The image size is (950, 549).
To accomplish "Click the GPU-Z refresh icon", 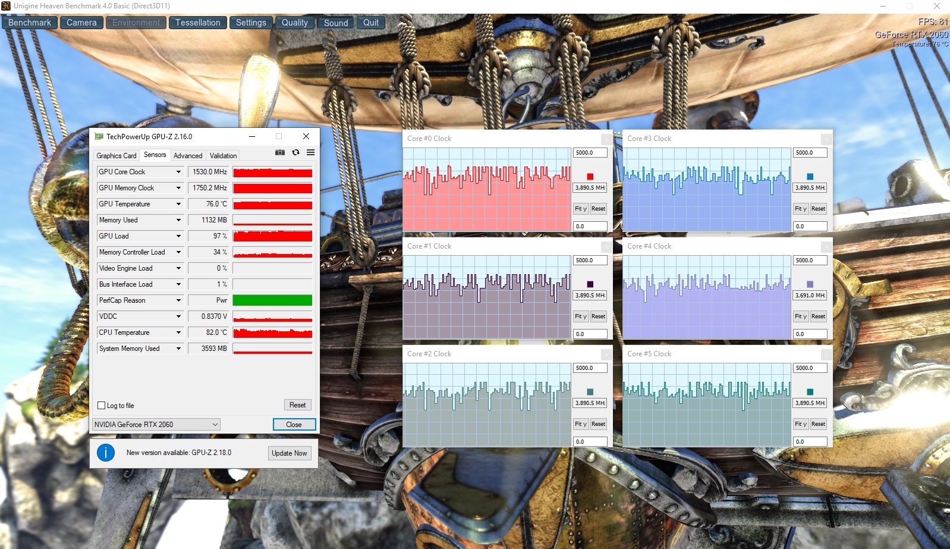I will [x=295, y=152].
